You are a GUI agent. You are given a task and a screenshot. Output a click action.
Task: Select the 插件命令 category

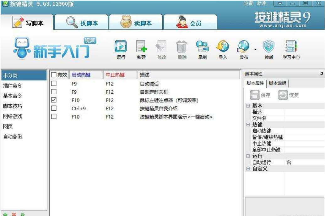(x=24, y=85)
